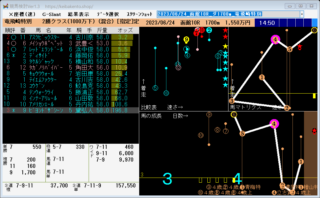Click the オッズ column header
The image size is (320, 198).
click(x=125, y=30)
